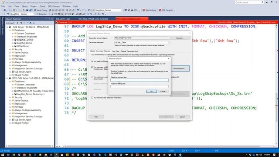Expand OffsetDemo_15 (Standby / Read-Only) database node
Image resolution: width=279 pixels, height=157 pixels.
(13, 91)
